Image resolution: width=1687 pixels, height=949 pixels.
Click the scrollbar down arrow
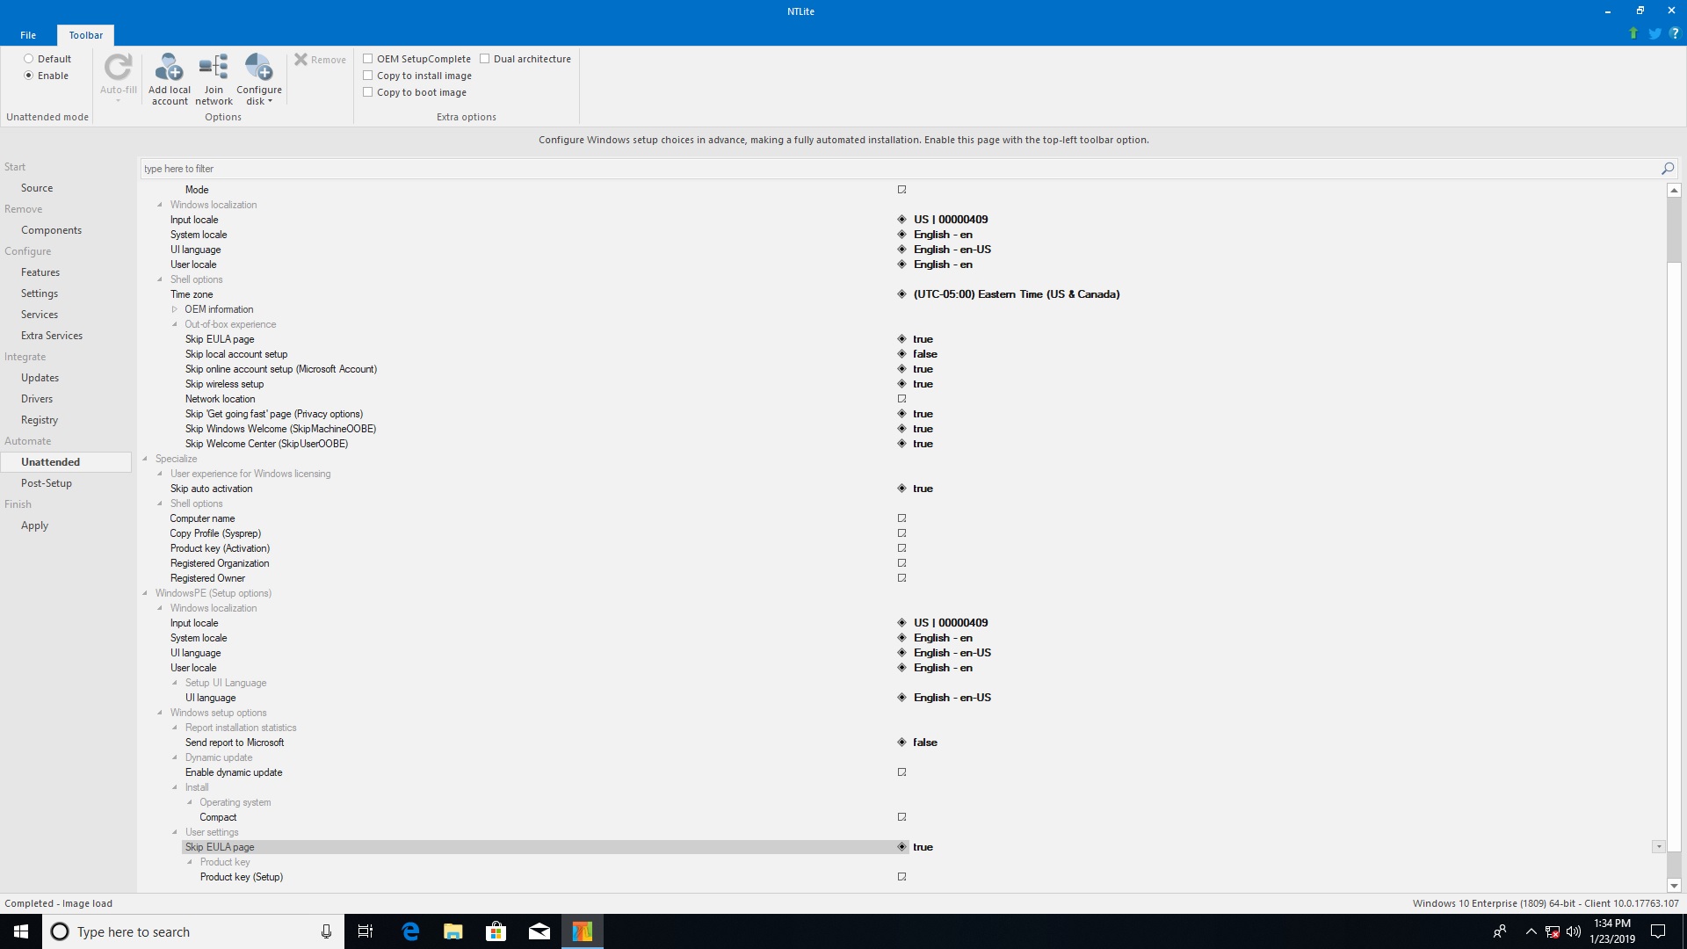(x=1674, y=886)
